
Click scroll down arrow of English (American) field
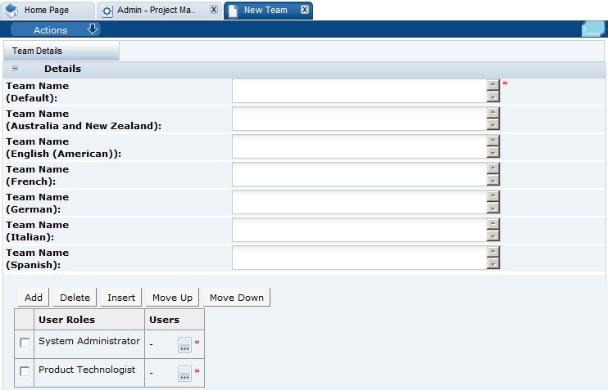tap(492, 152)
